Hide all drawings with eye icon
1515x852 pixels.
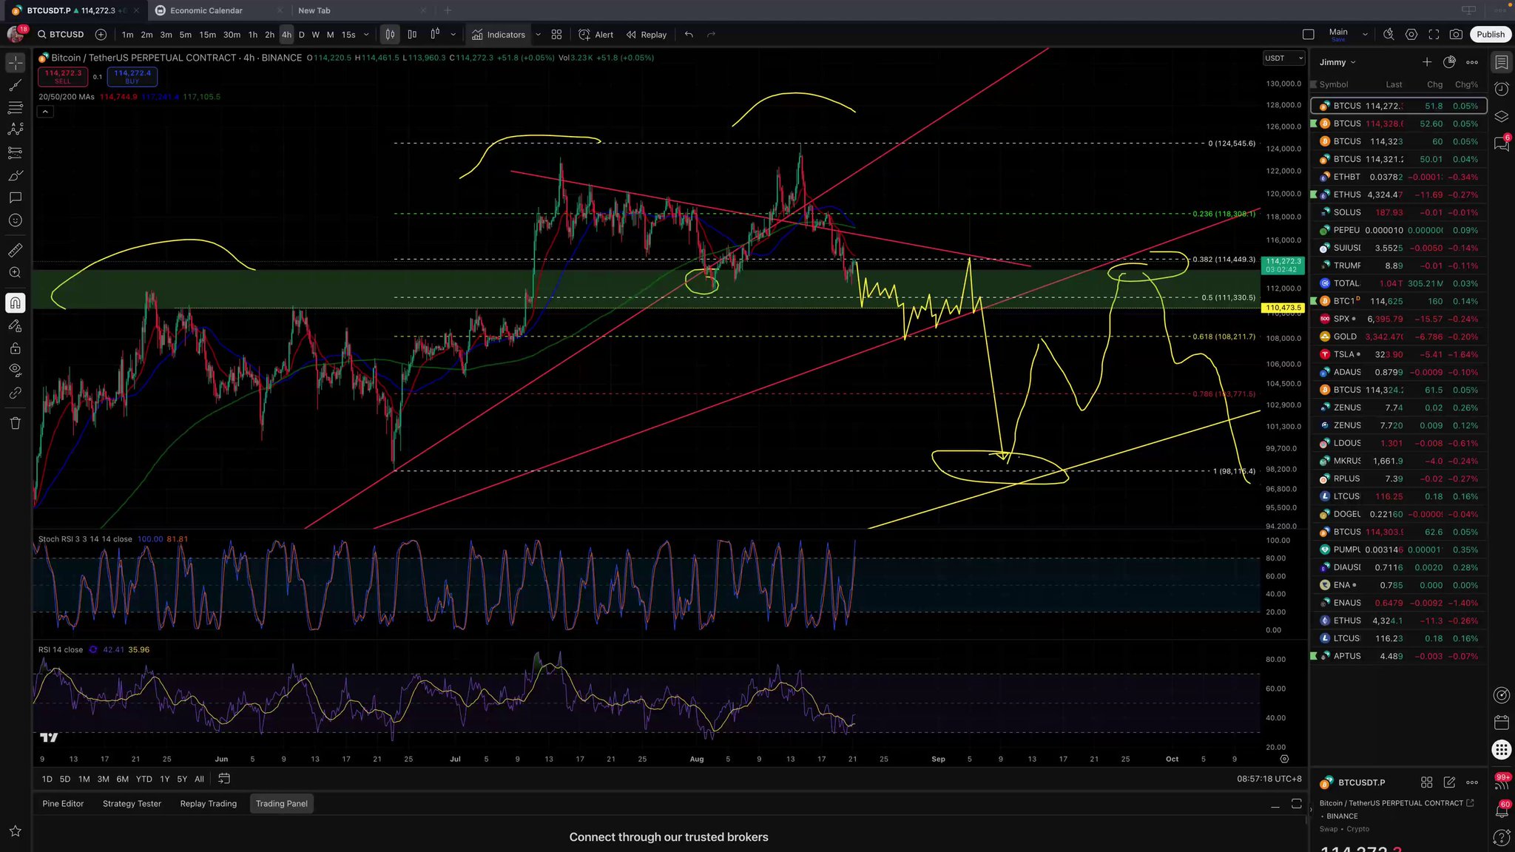tap(16, 371)
